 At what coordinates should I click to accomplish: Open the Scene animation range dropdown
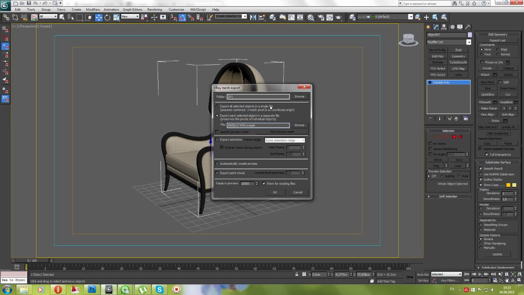pyautogui.click(x=285, y=140)
